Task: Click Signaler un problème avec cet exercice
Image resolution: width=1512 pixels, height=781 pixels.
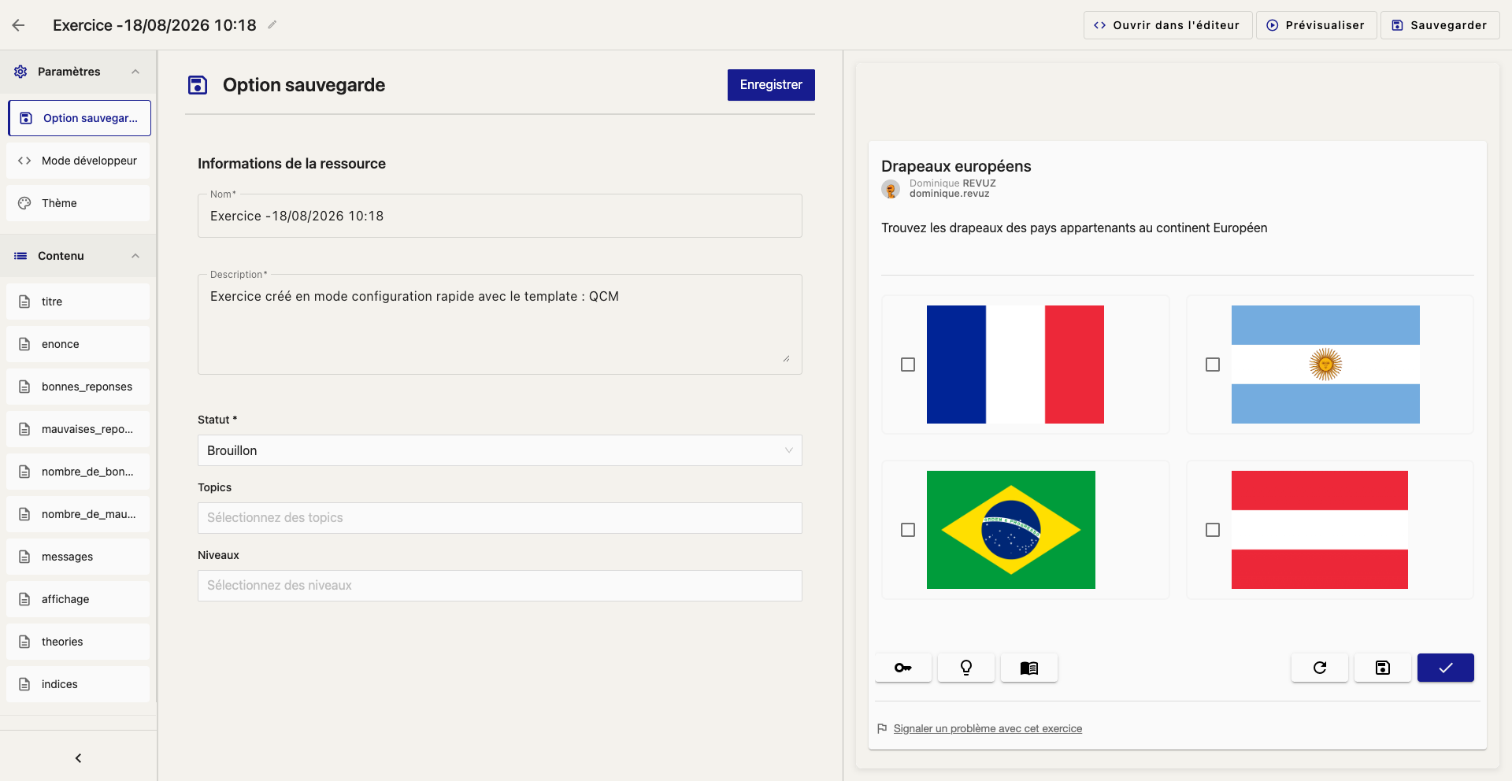Action: point(988,729)
